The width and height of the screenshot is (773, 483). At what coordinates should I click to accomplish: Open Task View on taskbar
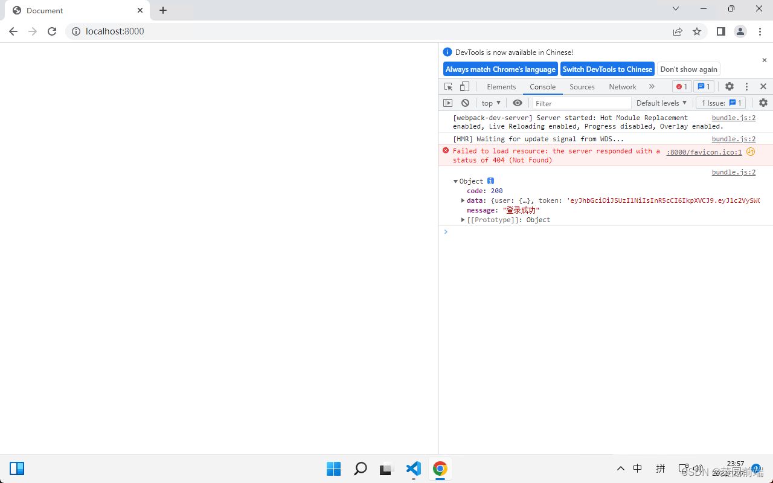(386, 469)
